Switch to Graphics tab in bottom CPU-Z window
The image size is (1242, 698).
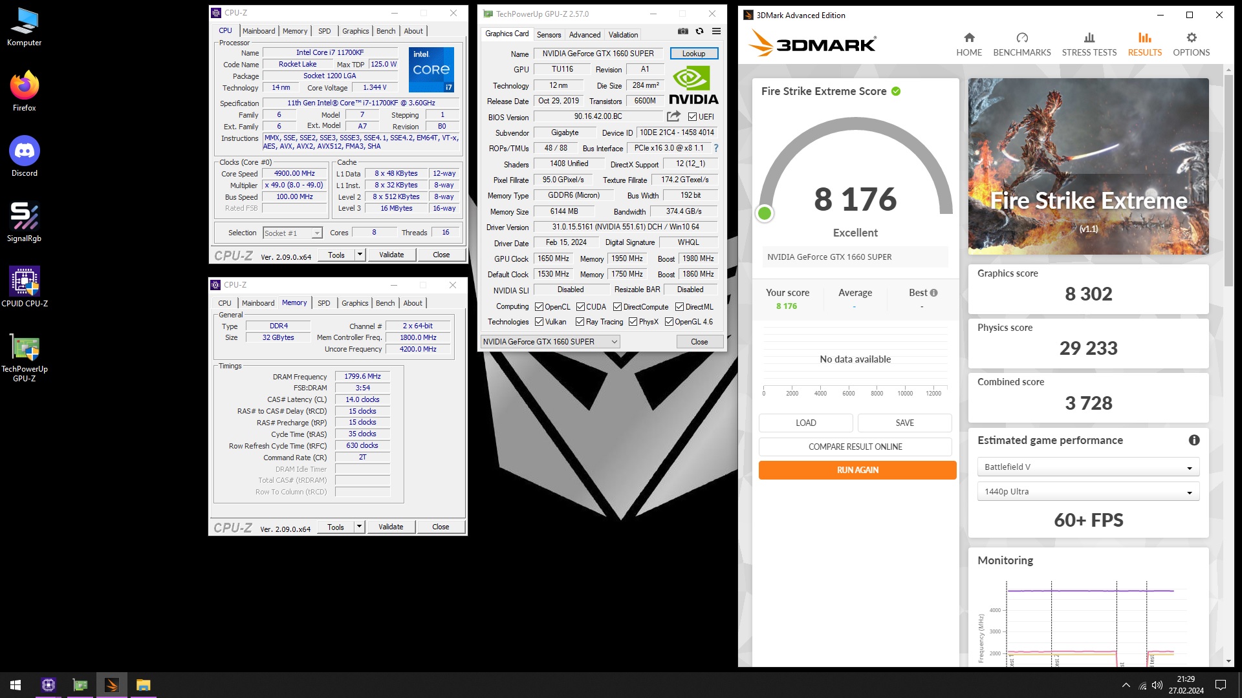tap(354, 303)
